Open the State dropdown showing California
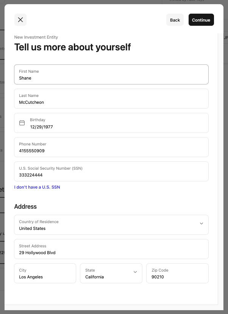This screenshot has width=228, height=314. coord(111,273)
